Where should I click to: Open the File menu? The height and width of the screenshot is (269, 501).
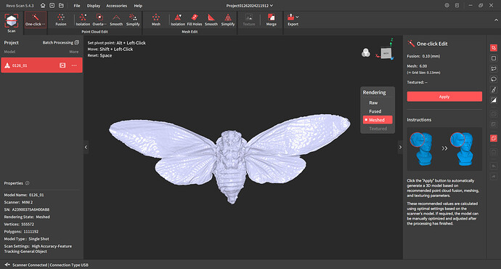pyautogui.click(x=77, y=6)
